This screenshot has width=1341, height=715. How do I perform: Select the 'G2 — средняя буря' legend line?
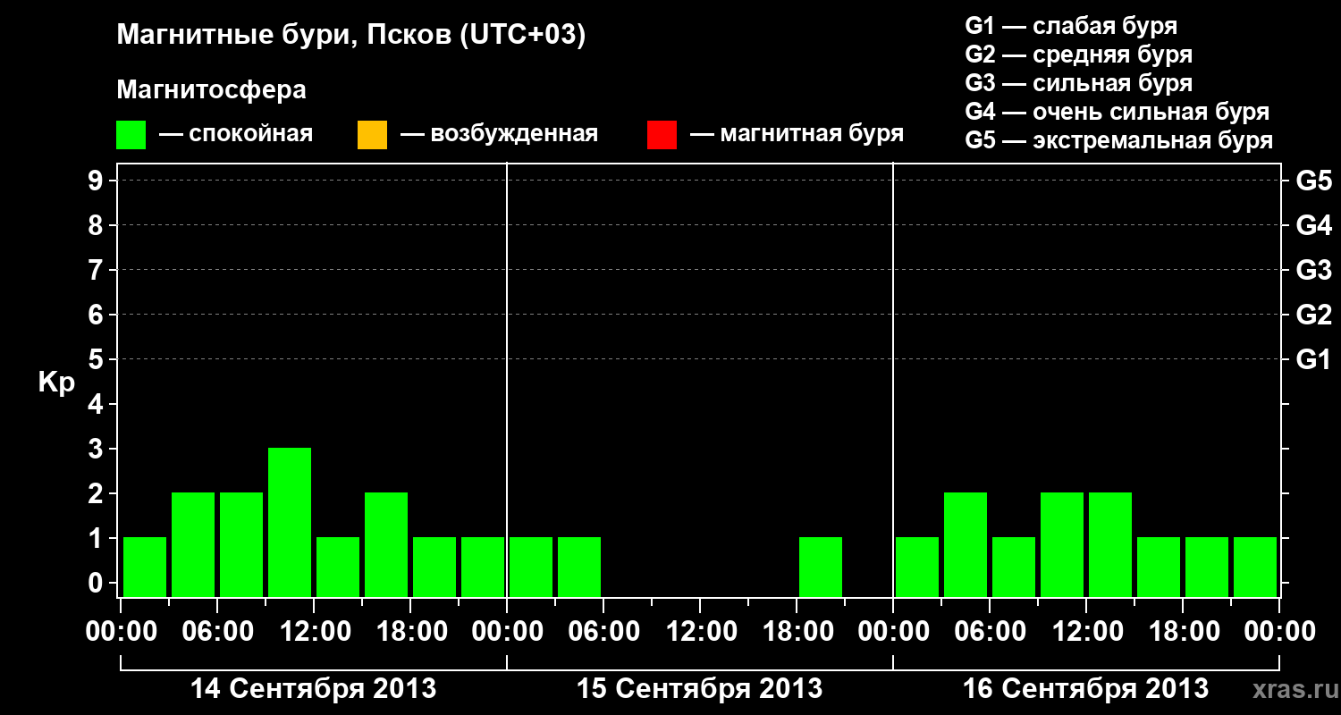1079,55
